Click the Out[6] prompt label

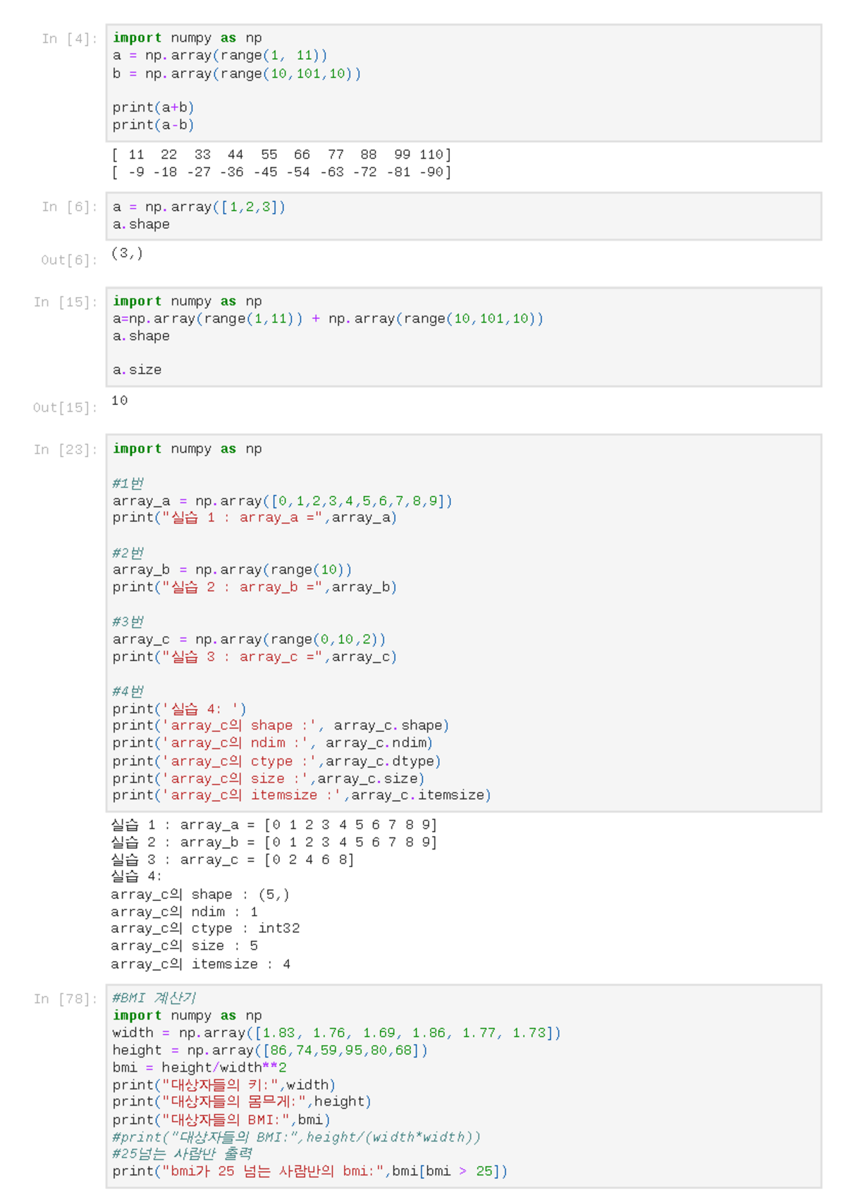pos(69,260)
